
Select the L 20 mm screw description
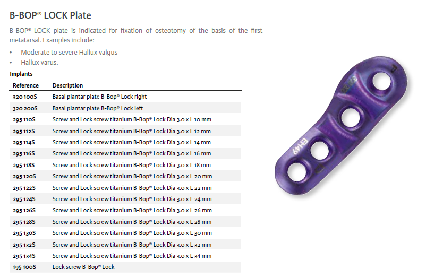[132, 176]
